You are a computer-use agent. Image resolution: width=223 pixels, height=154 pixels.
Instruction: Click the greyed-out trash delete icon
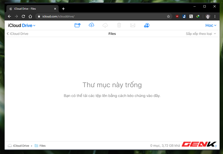coord(119,25)
